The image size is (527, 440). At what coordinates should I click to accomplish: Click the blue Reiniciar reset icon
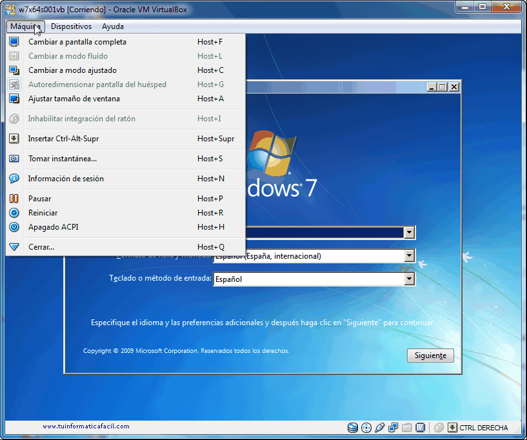[x=14, y=213]
